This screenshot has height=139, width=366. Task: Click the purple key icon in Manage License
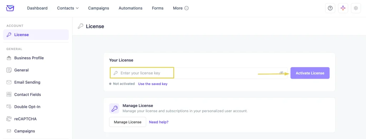point(114,108)
